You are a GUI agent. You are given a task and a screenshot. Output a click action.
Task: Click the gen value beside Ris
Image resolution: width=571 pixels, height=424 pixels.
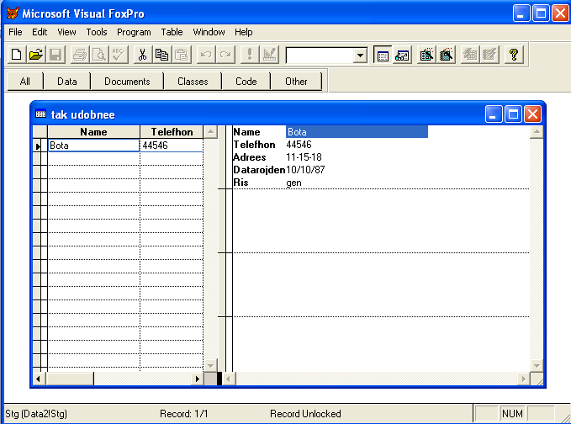293,183
